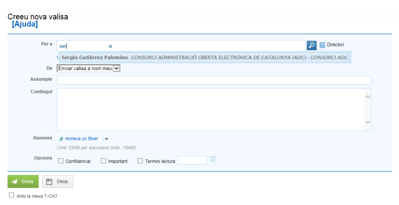Click inside the Contingut text area
399x205 pixels.
coord(210,109)
